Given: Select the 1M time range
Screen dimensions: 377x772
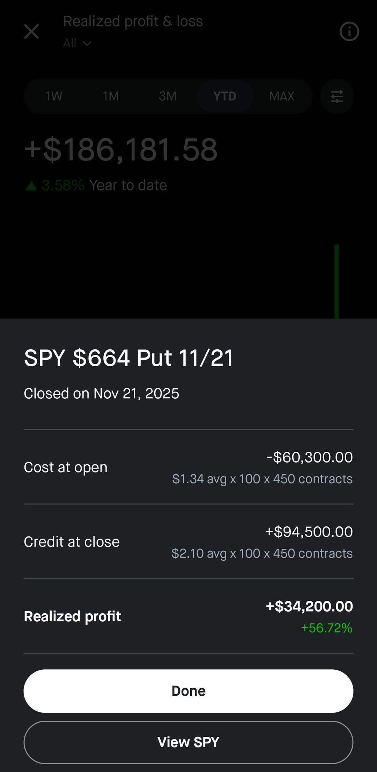Looking at the screenshot, I should [x=111, y=96].
